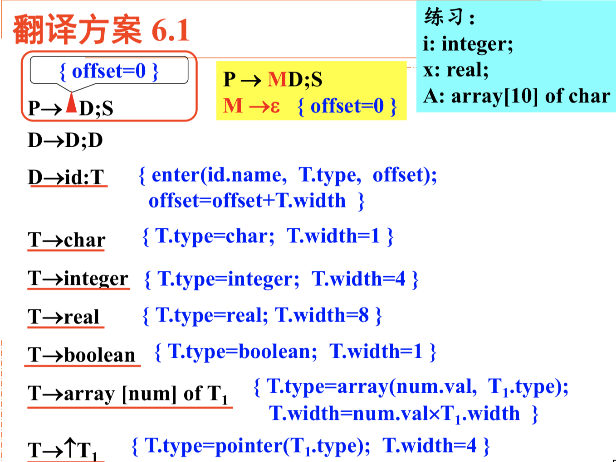Select the underlined D→id:T production
616x462 pixels.
(66, 177)
